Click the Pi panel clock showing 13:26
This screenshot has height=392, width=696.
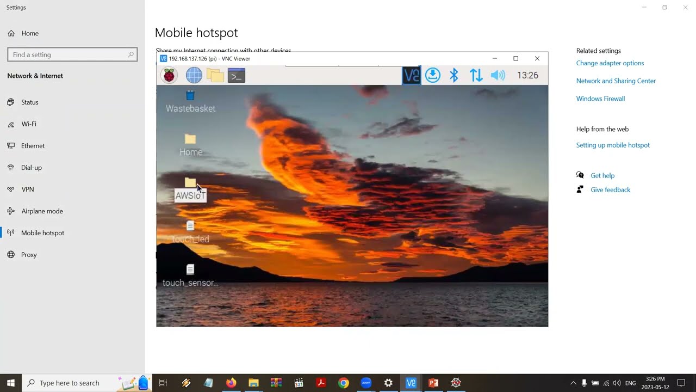(x=527, y=75)
